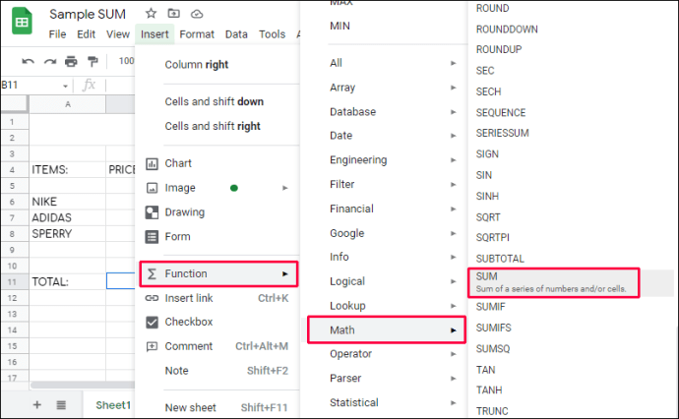Star the Sample SUM document

(x=151, y=14)
